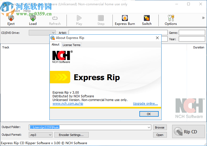Browse for an output folder
This screenshot has height=146, width=207.
[x=160, y=127]
